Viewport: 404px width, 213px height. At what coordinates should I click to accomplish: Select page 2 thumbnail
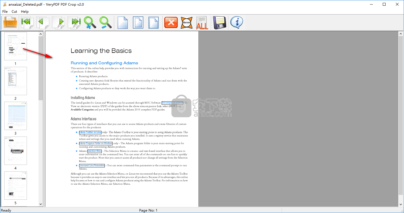[16, 81]
